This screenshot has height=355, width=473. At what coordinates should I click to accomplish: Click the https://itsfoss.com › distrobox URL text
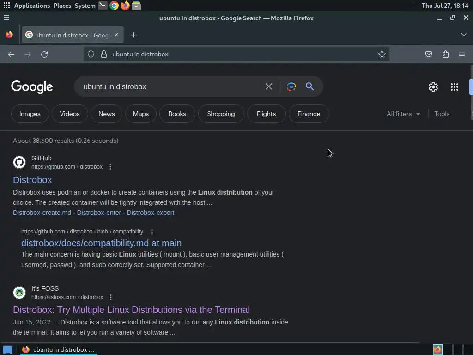(x=67, y=297)
